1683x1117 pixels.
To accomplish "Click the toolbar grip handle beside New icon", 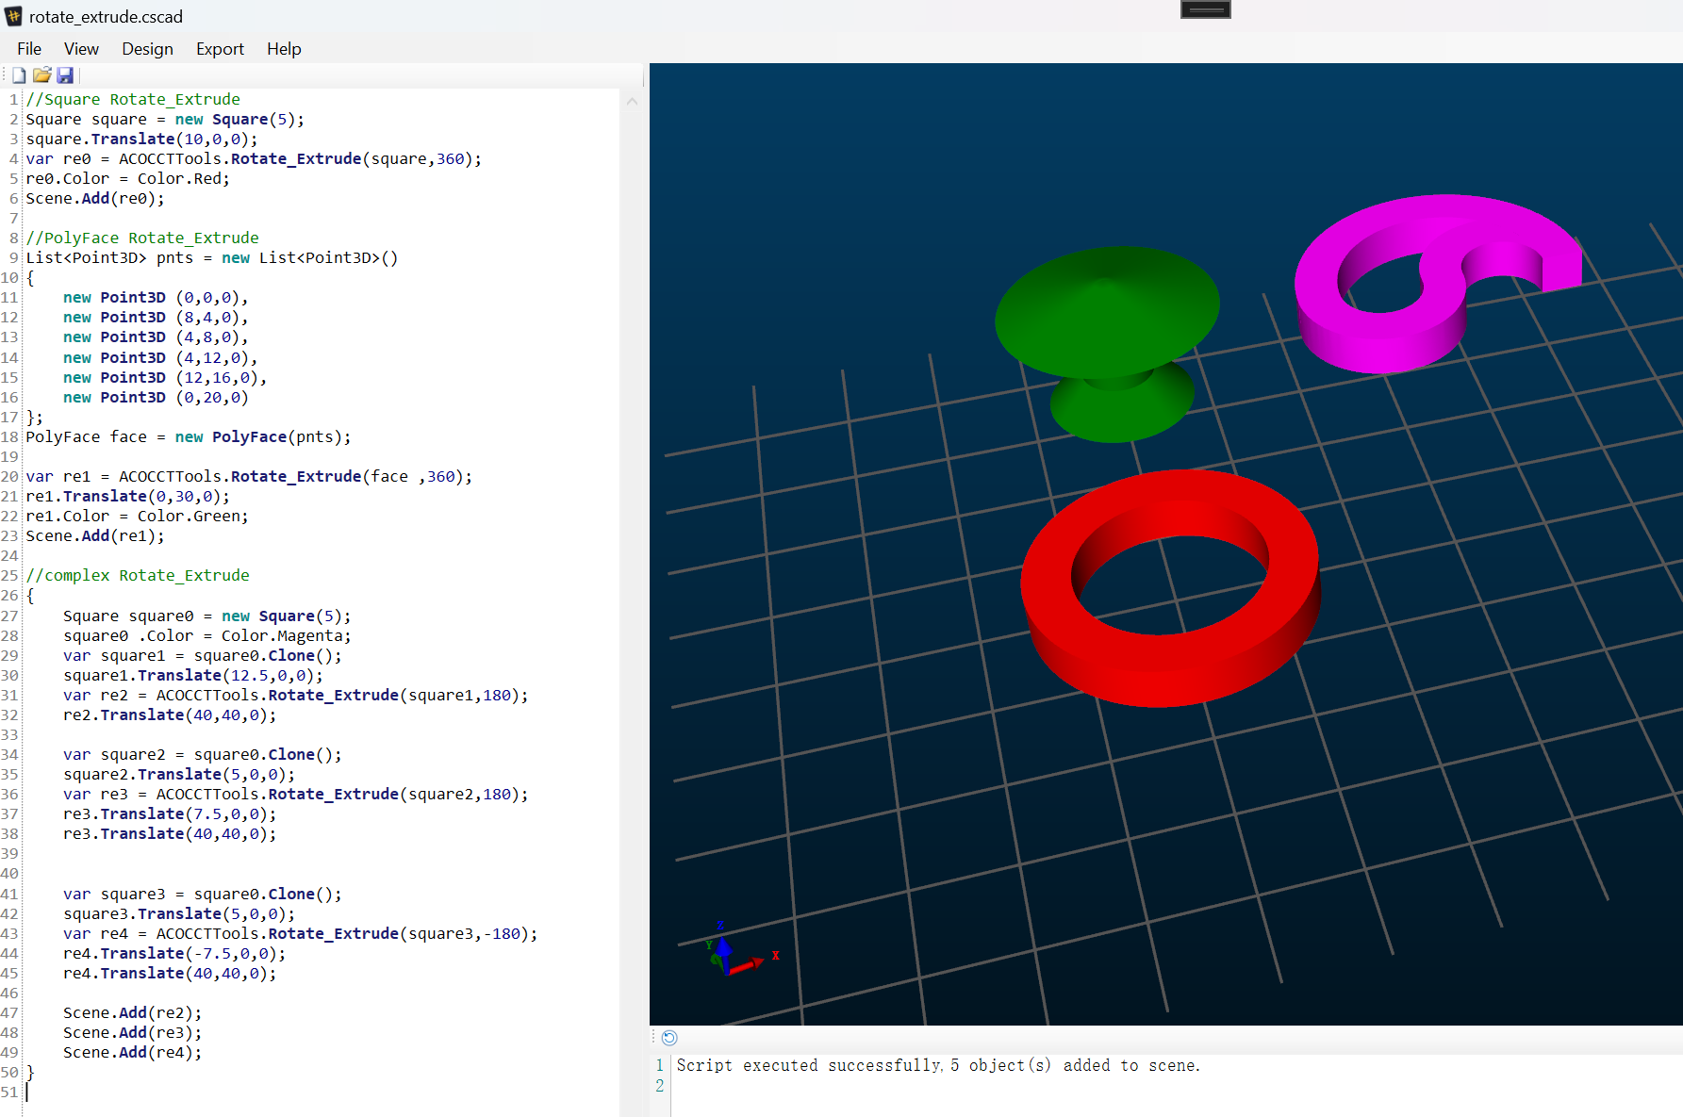I will [4, 75].
